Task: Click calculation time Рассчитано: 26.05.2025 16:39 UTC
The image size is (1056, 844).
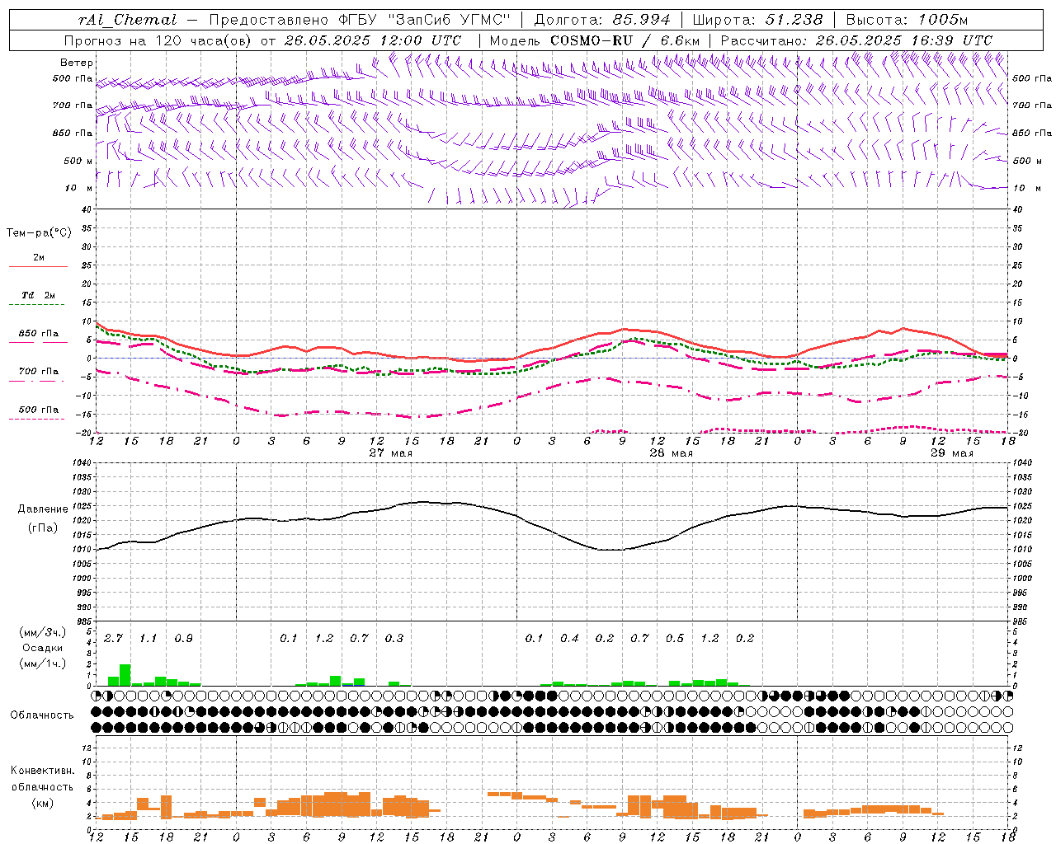Action: coord(856,40)
